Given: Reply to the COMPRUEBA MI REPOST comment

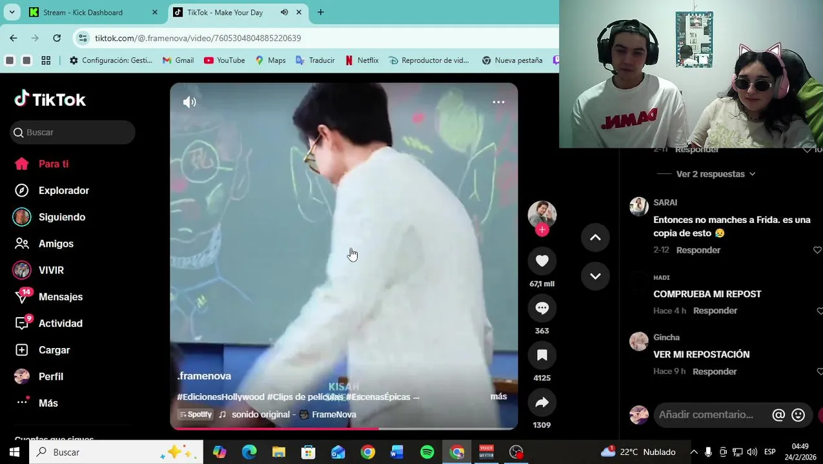Looking at the screenshot, I should pyautogui.click(x=715, y=311).
